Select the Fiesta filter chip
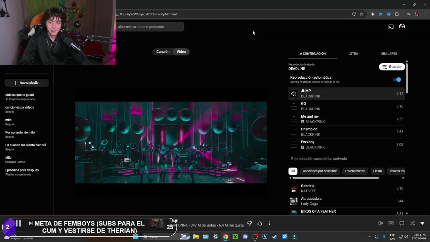 378,171
